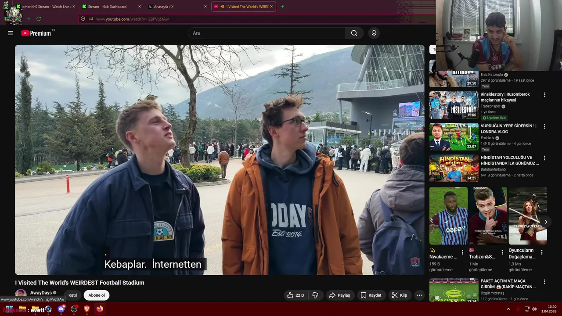Open options for Trabzon&S... short
The height and width of the screenshot is (316, 562).
(502, 252)
